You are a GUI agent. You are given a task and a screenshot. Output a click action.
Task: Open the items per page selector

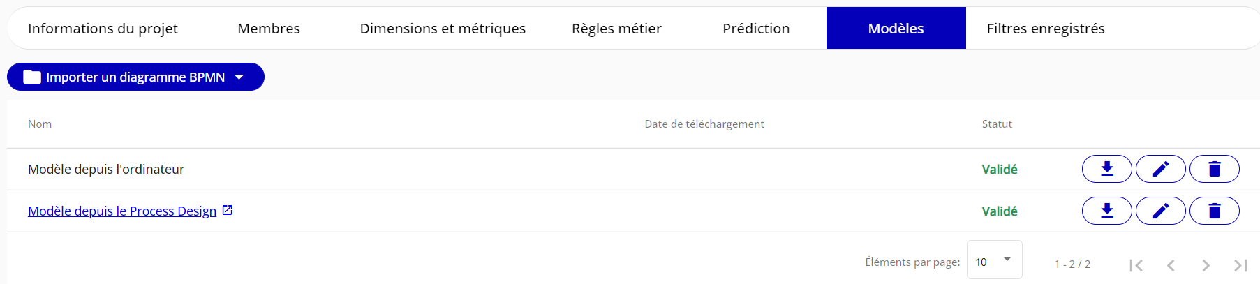pos(994,260)
